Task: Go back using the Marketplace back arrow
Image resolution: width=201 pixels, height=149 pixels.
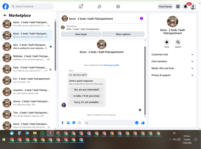Action: (5, 15)
